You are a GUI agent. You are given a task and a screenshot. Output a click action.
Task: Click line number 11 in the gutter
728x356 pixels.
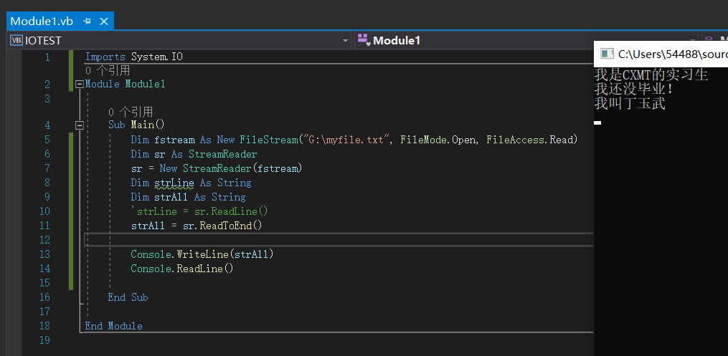pos(44,226)
